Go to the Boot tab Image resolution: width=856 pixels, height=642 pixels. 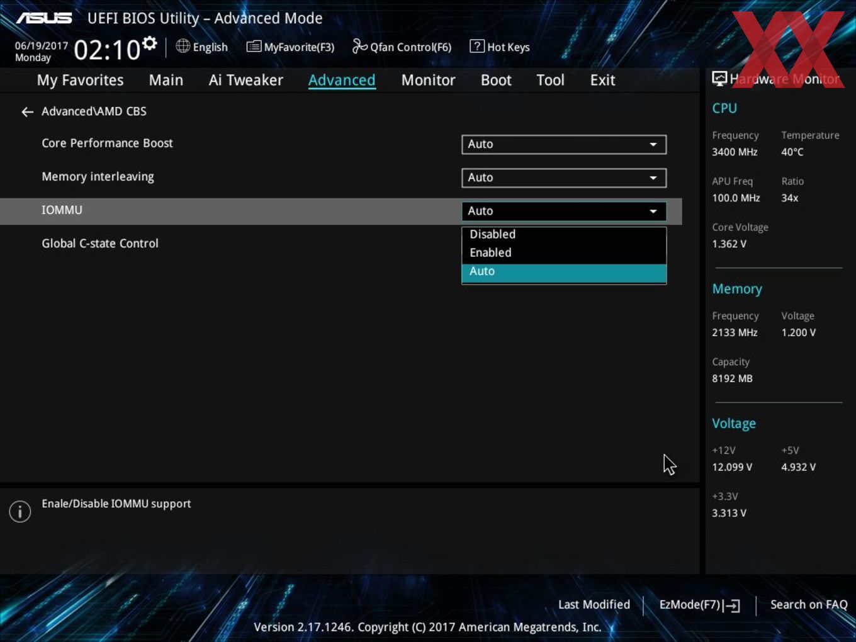[x=496, y=80]
